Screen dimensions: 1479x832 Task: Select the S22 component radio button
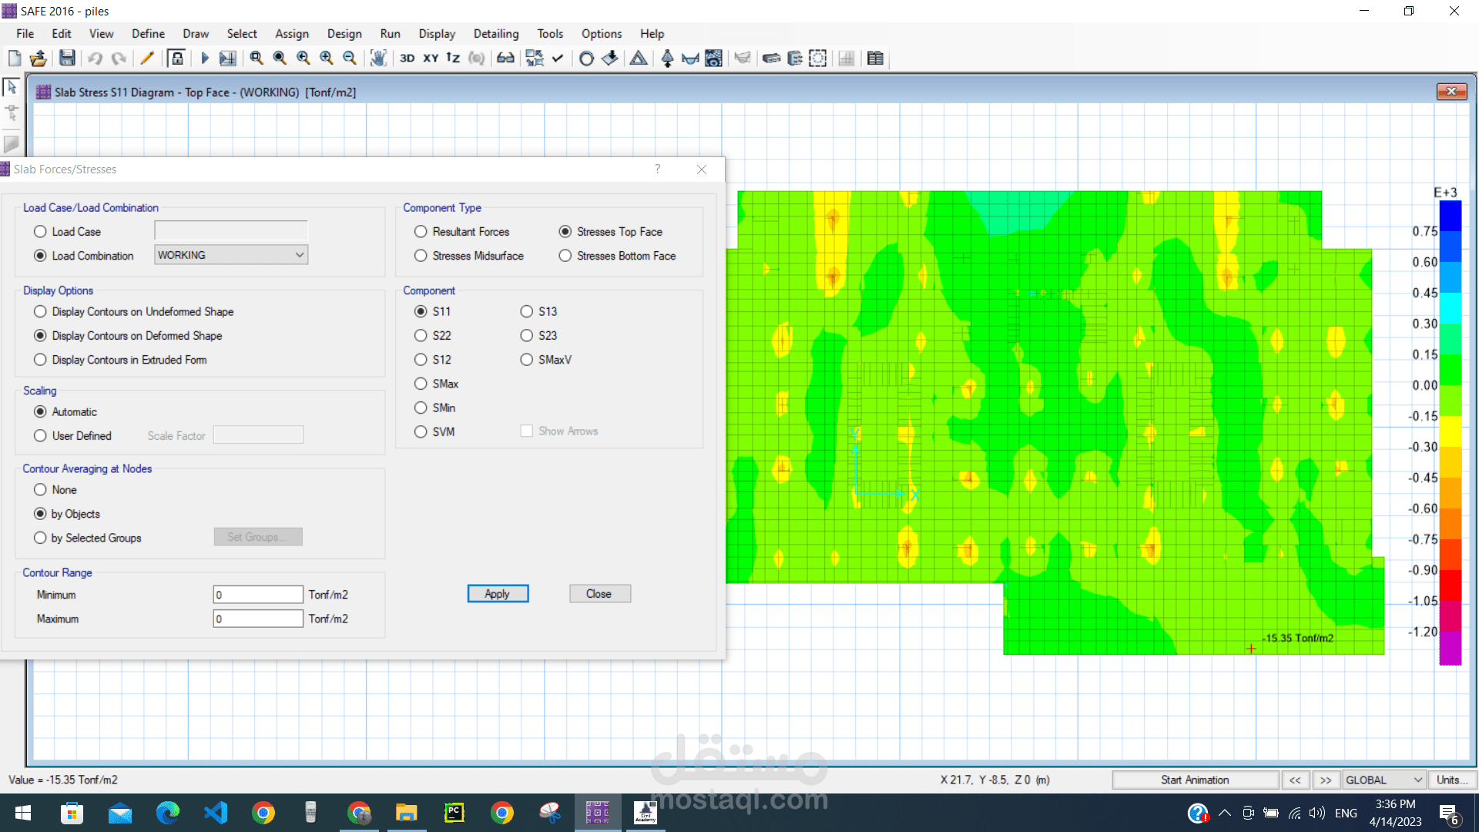tap(421, 336)
